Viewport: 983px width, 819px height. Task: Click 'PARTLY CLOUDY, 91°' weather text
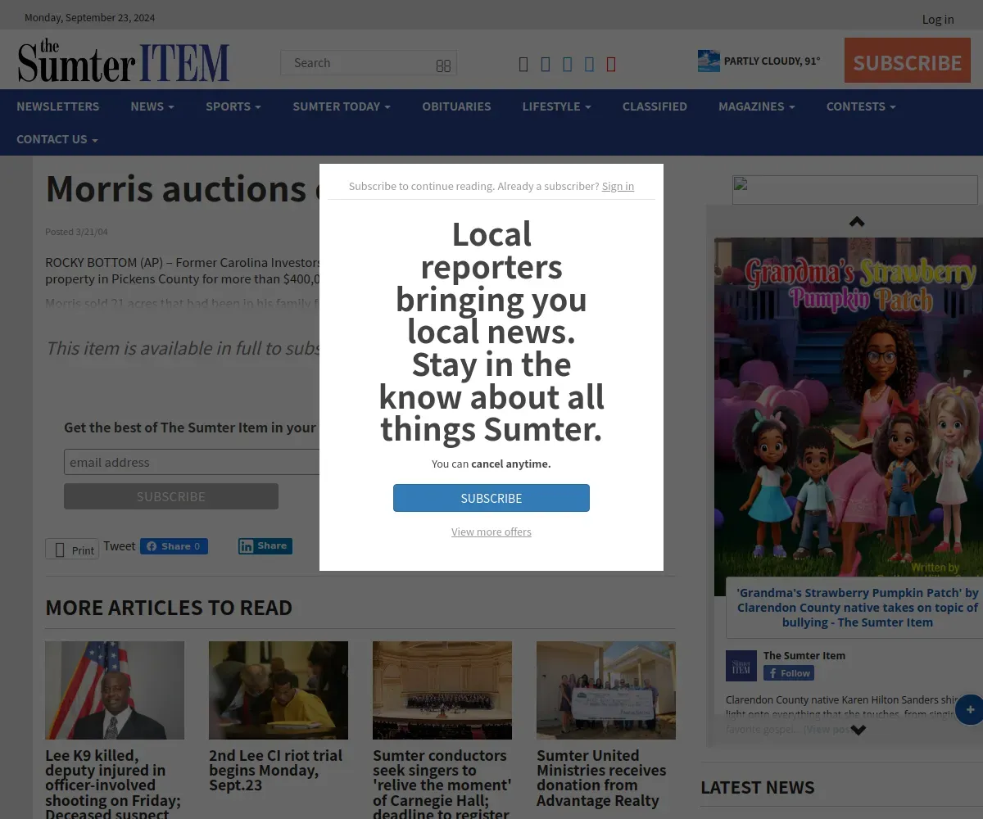click(772, 61)
